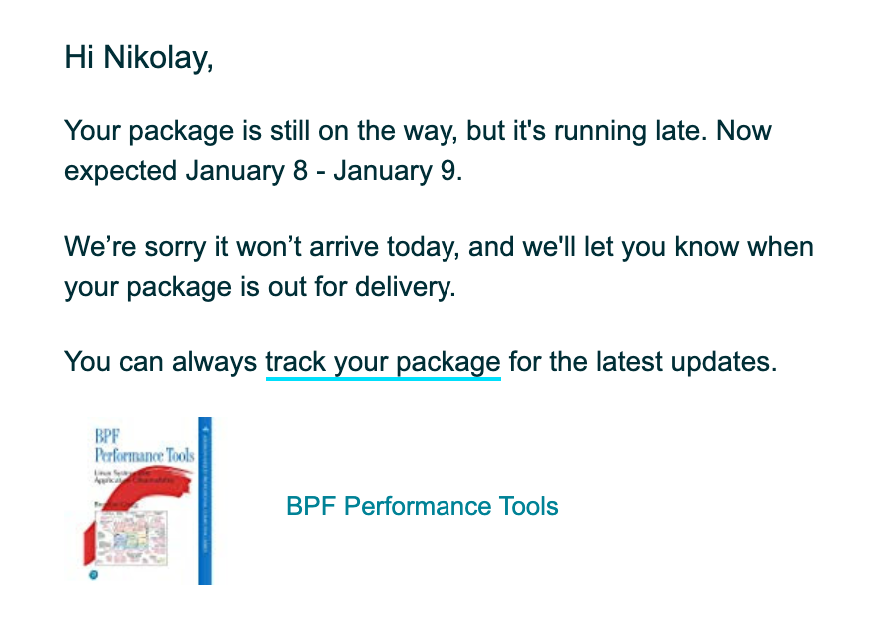Screen dimensions: 893x629
Task: Click the 'You can always' text before link
Action: point(160,362)
